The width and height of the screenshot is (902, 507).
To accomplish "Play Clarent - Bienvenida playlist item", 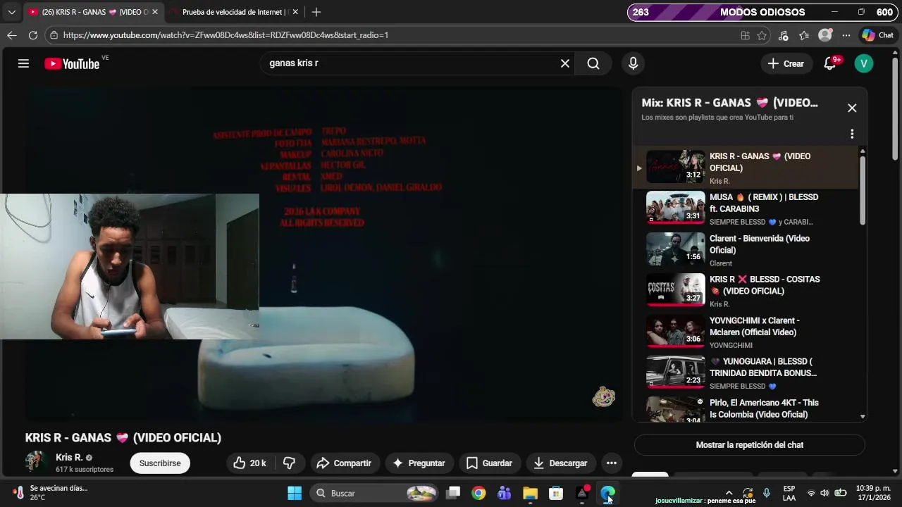I will pos(747,250).
